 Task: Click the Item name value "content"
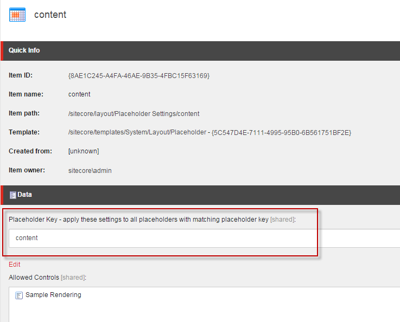(79, 94)
